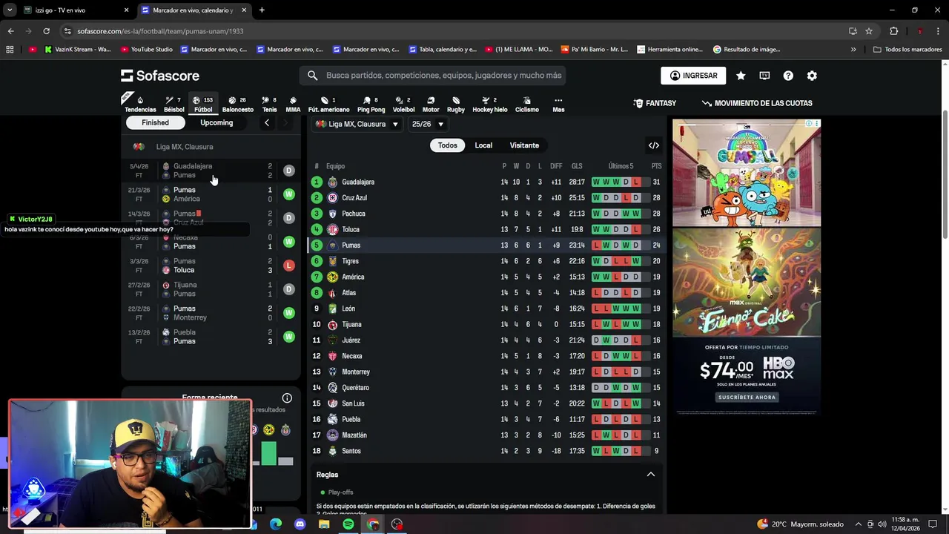This screenshot has height=534, width=949.
Task: Open Spotify from the taskbar
Action: click(348, 524)
